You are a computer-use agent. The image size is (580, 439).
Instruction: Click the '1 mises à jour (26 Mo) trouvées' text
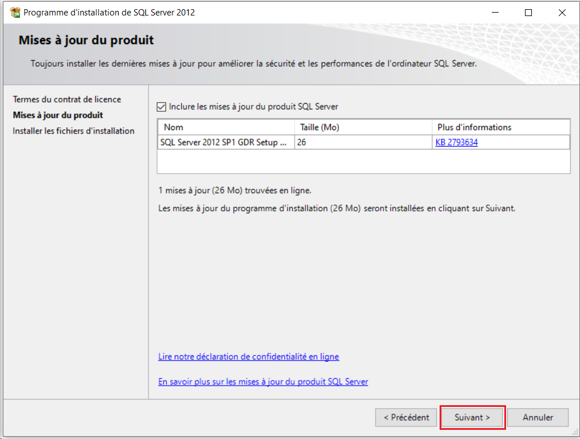click(x=234, y=190)
